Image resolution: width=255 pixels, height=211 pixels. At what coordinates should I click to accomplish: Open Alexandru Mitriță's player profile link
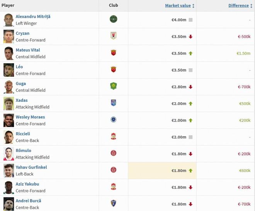click(33, 17)
